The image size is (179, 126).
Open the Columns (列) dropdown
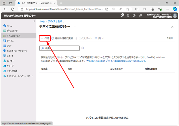[x=99, y=38]
